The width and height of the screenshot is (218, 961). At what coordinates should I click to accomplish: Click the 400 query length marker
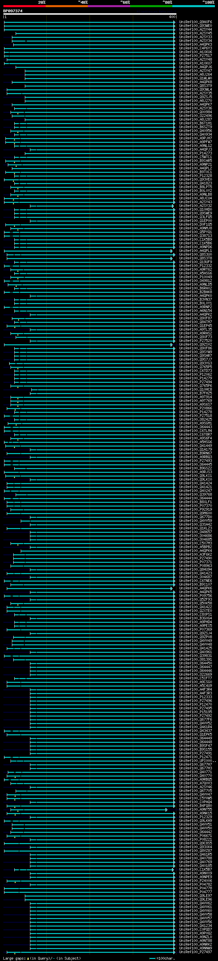pyautogui.click(x=172, y=17)
